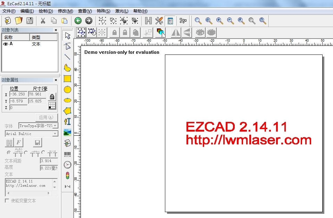
Task: Click the color fill pen palette icon
Action: tap(160, 33)
